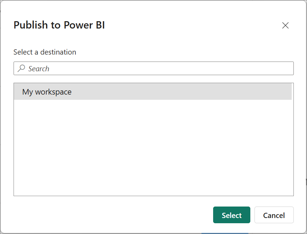Click empty space in destination list

point(154,147)
